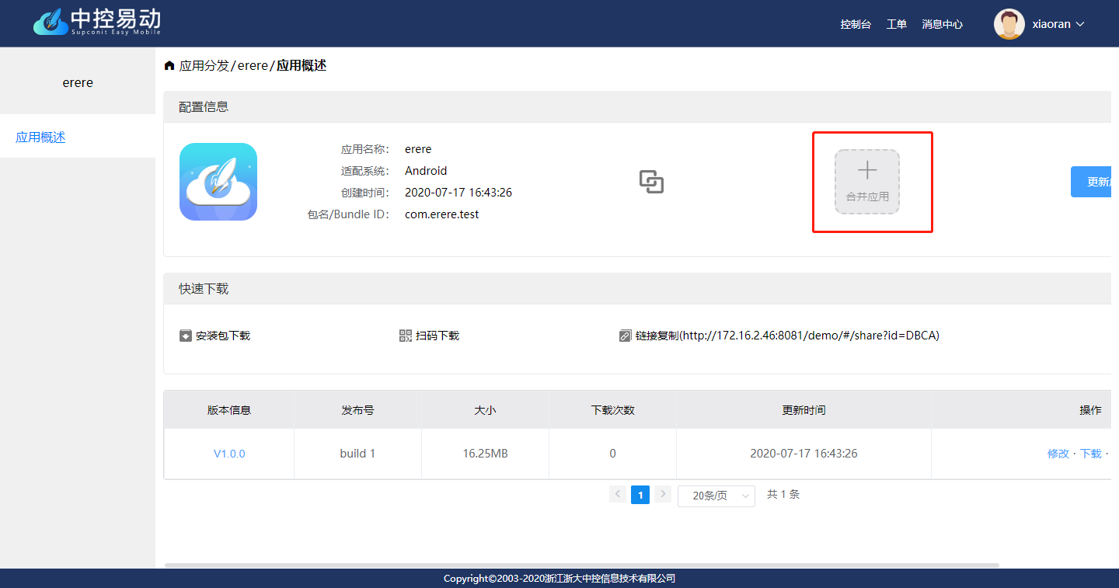Click the 扫码下载 QR code icon
The image size is (1119, 588).
point(406,336)
